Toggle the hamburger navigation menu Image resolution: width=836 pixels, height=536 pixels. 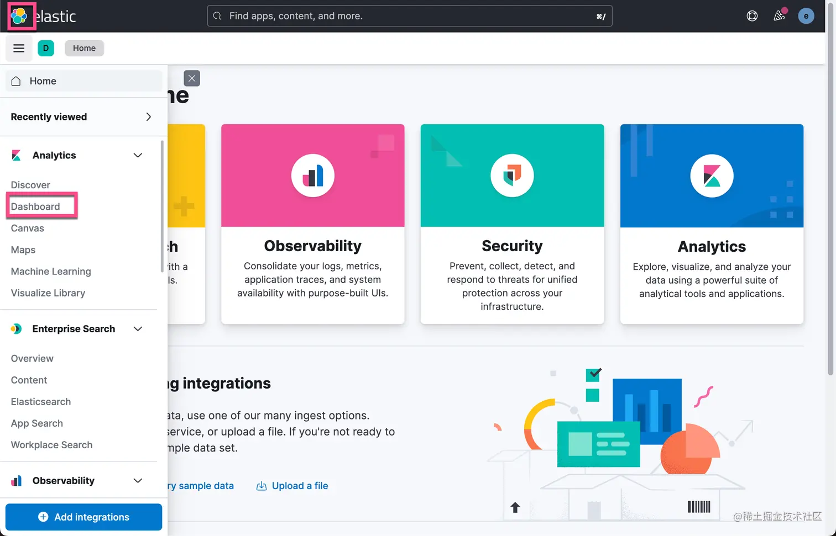click(19, 48)
